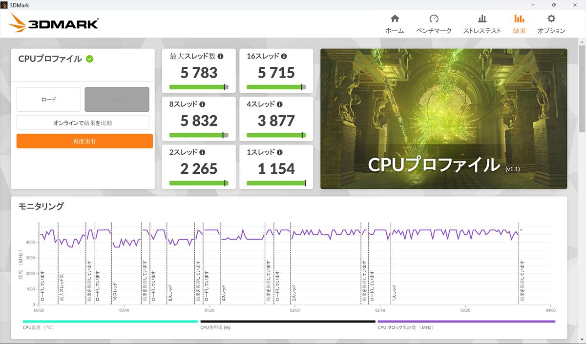
Task: Click the ロード button
Action: (x=49, y=100)
